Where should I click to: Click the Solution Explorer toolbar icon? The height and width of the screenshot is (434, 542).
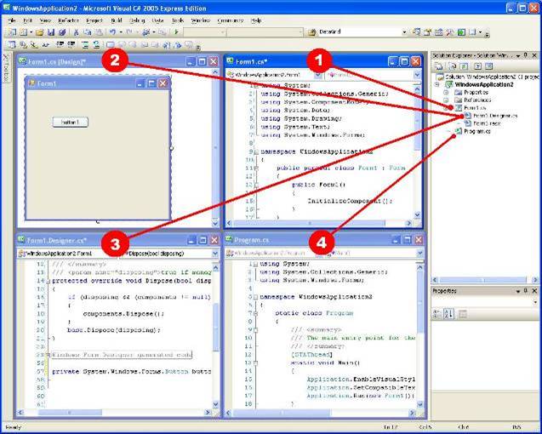(x=417, y=32)
